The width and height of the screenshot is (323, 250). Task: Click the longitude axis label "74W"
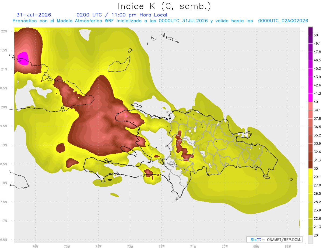click(98, 246)
